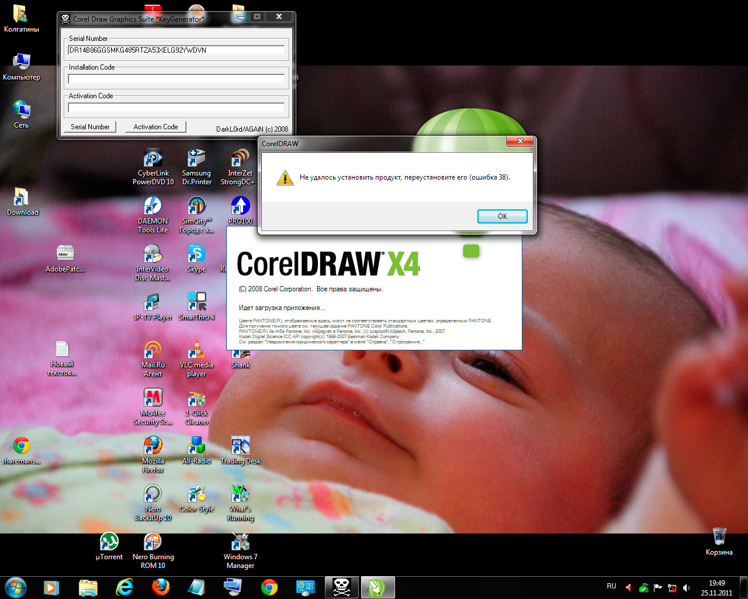Select the Компьютер desktop icon
748x599 pixels.
point(22,67)
